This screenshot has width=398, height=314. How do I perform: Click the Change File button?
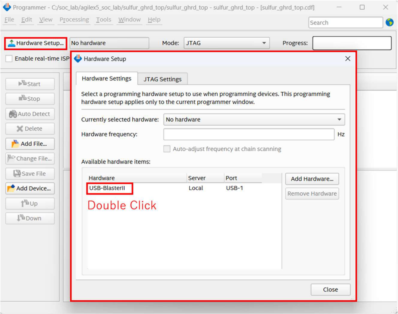[x=30, y=159]
